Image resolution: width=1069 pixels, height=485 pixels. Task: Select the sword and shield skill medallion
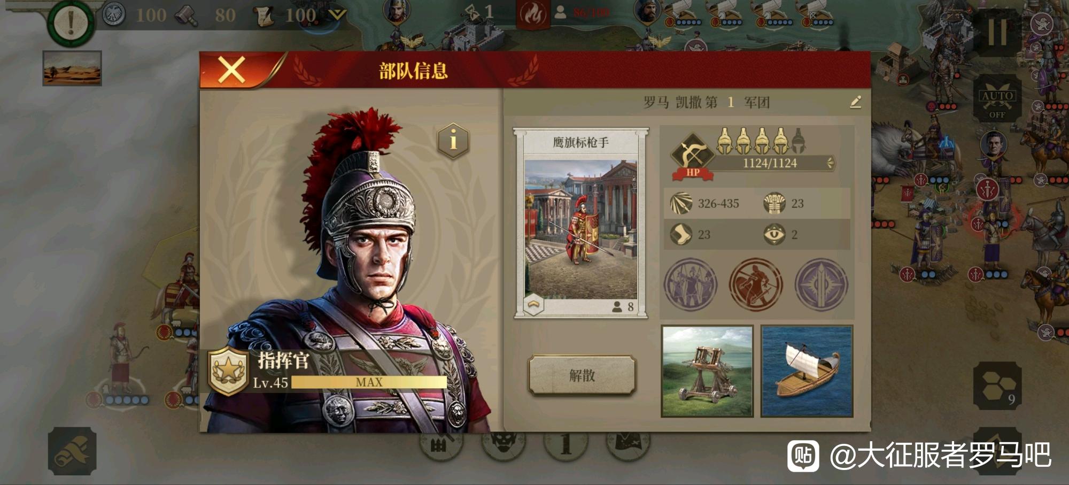[821, 284]
